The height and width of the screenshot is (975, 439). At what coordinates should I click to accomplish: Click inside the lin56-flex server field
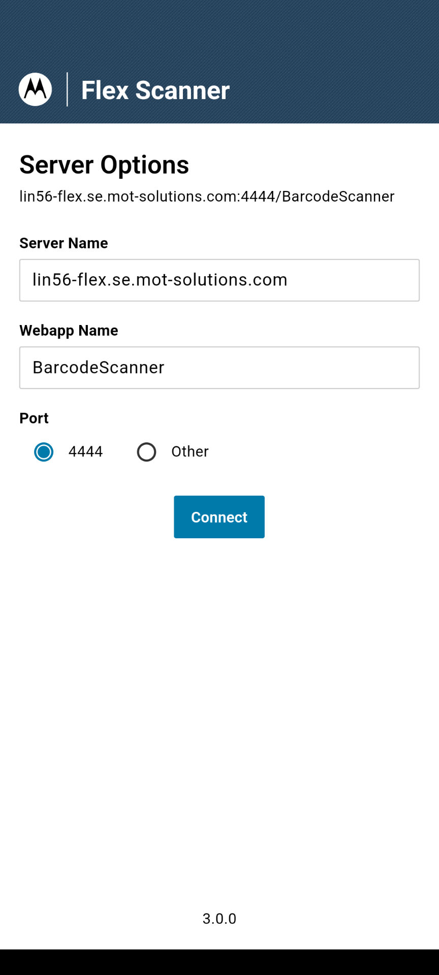[x=219, y=280]
